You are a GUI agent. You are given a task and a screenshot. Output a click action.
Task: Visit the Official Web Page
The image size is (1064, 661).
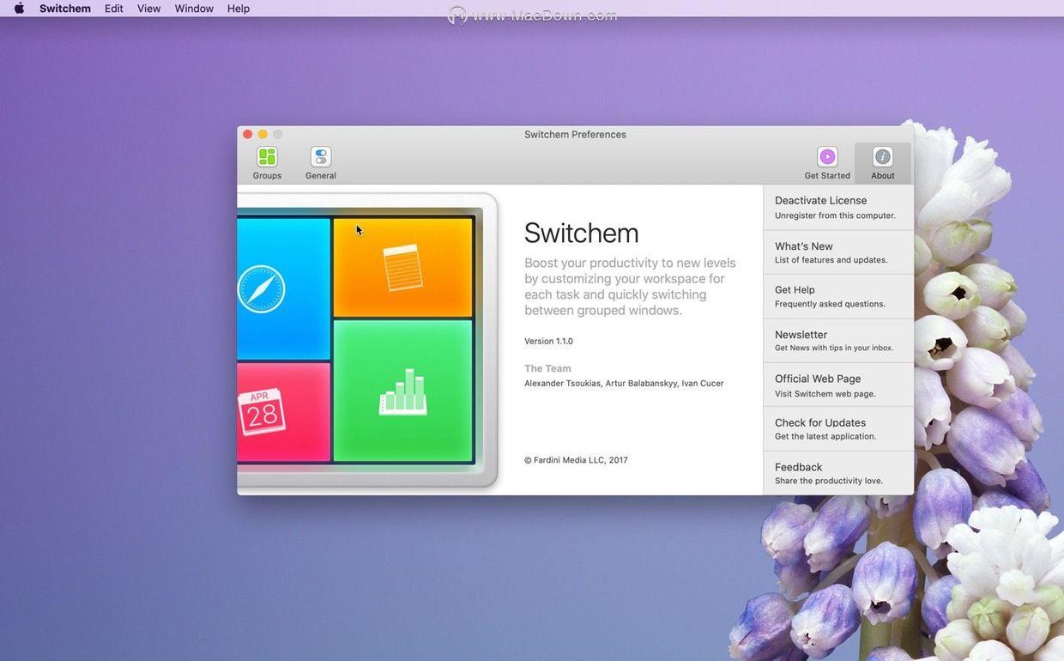point(838,385)
